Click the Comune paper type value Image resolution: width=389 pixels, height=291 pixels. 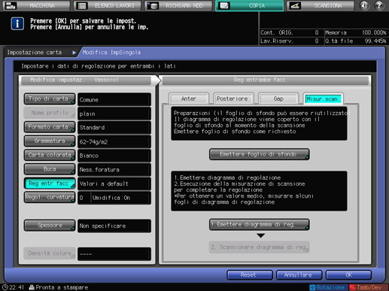coord(114,99)
